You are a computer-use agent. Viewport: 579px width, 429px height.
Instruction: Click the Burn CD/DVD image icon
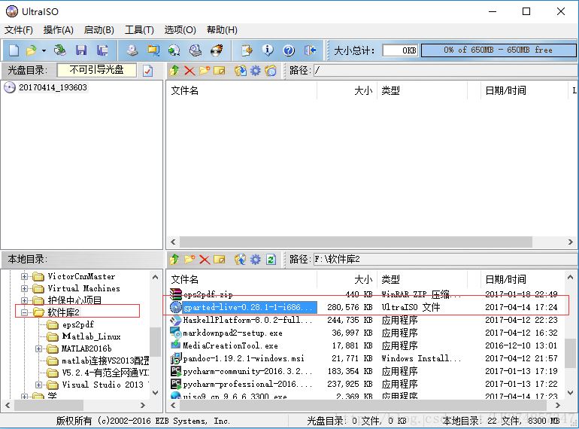[x=217, y=50]
